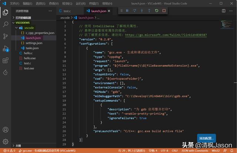Click gcc.exe debug configuration in status bar
This screenshot has height=153, width=237.
[47, 150]
